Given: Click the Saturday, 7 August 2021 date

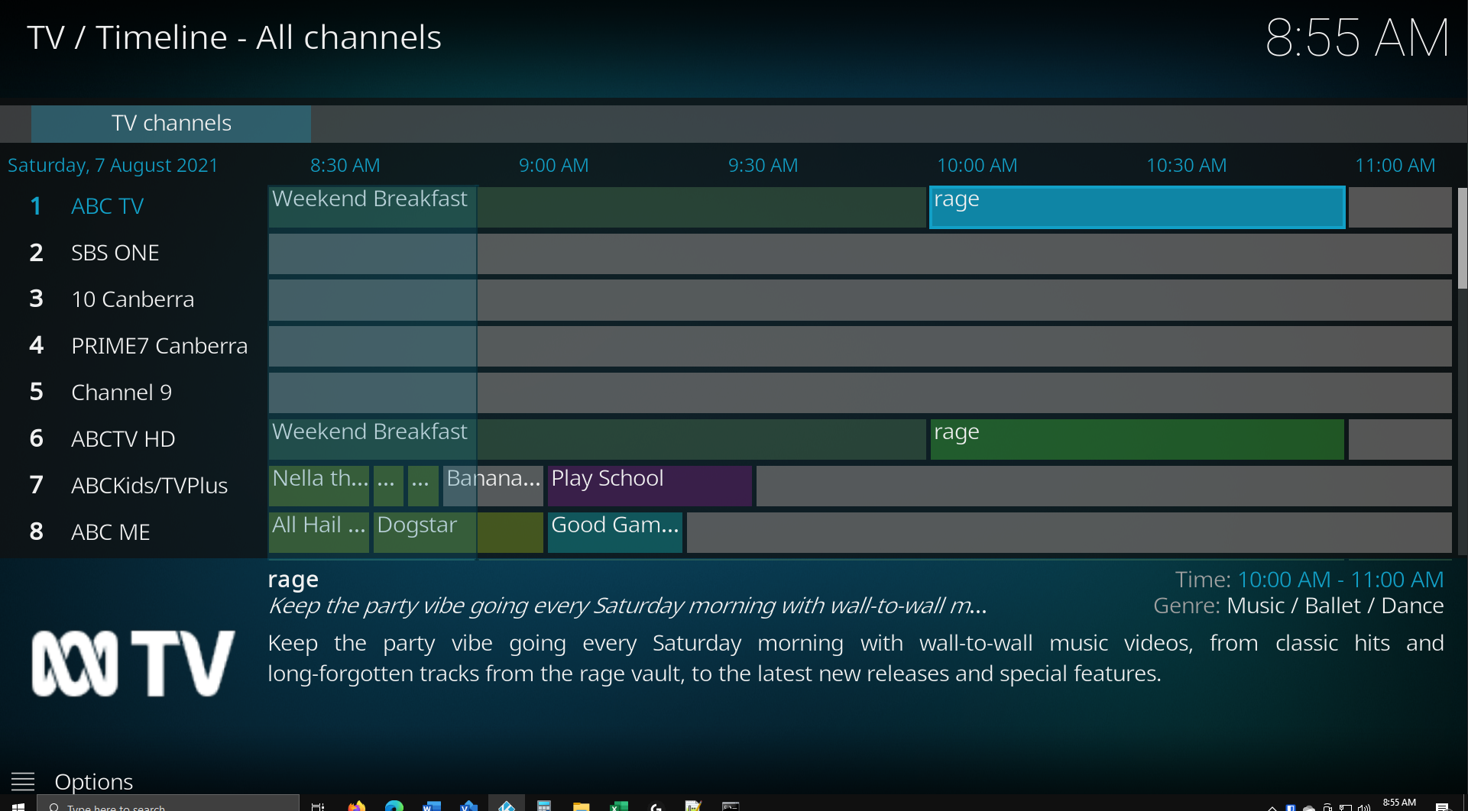Looking at the screenshot, I should coord(113,166).
